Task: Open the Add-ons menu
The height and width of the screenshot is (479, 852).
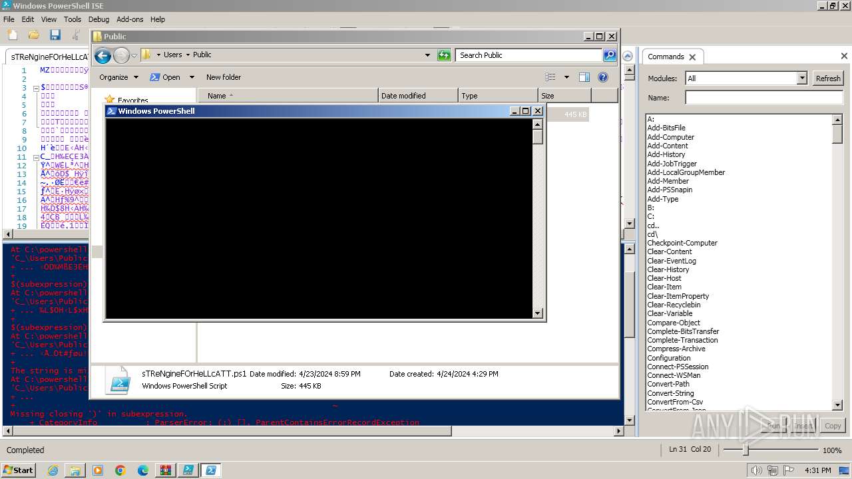Action: pyautogui.click(x=130, y=19)
